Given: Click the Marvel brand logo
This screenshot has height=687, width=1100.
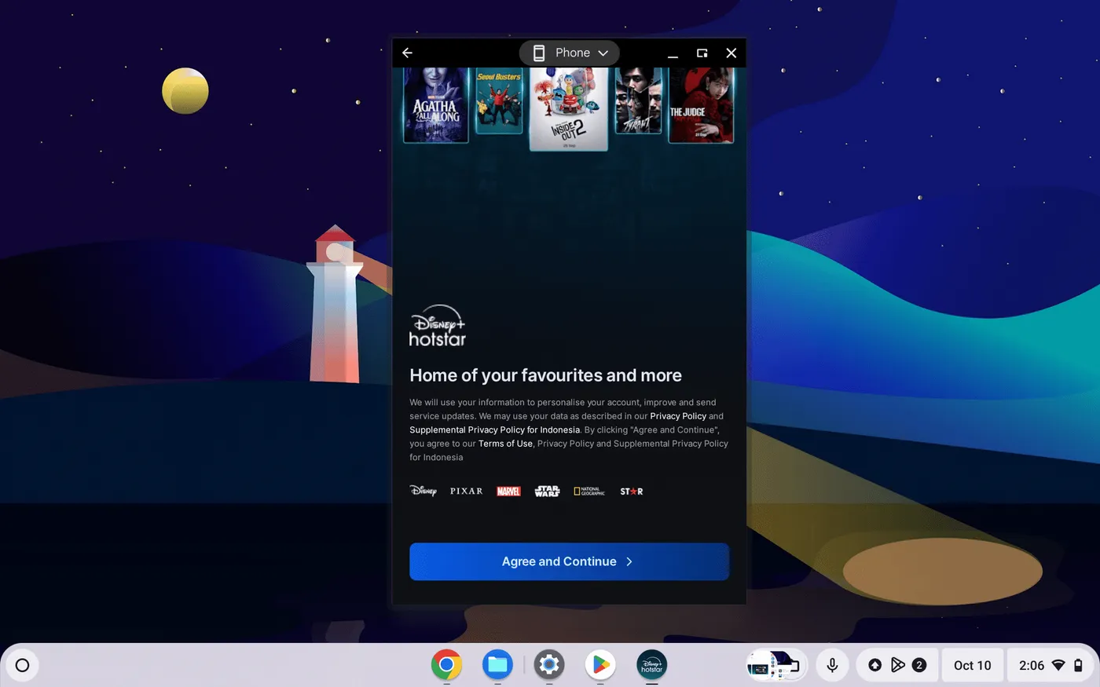Looking at the screenshot, I should pos(508,491).
